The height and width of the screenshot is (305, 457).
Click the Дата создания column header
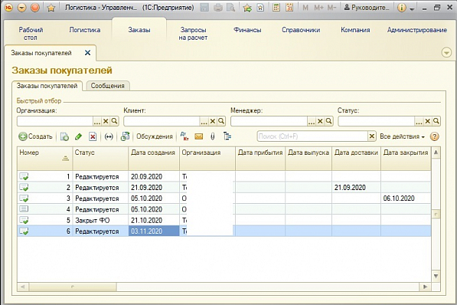pyautogui.click(x=154, y=158)
